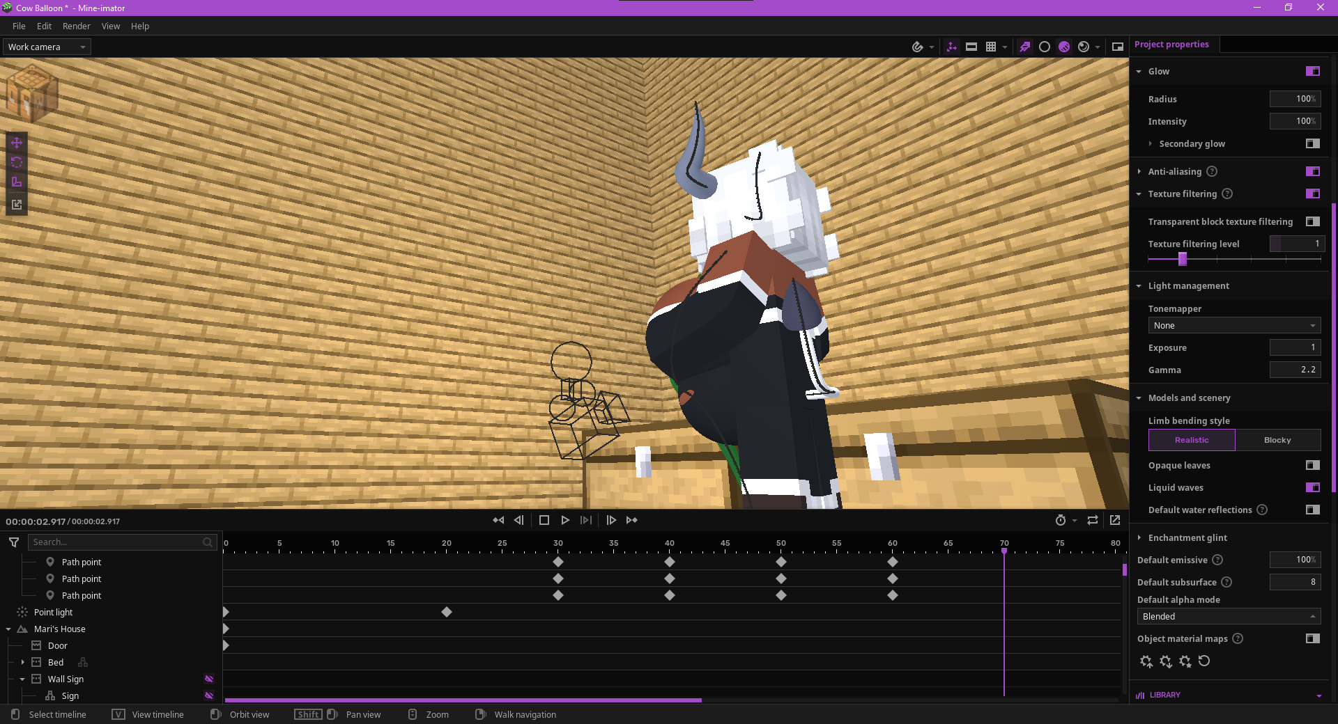Choose Realistic limb bending style
The image size is (1338, 724).
point(1192,440)
